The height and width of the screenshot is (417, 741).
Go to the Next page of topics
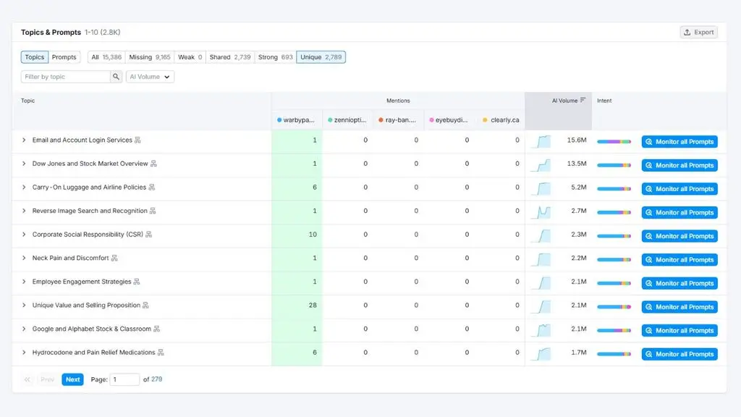[x=73, y=379]
